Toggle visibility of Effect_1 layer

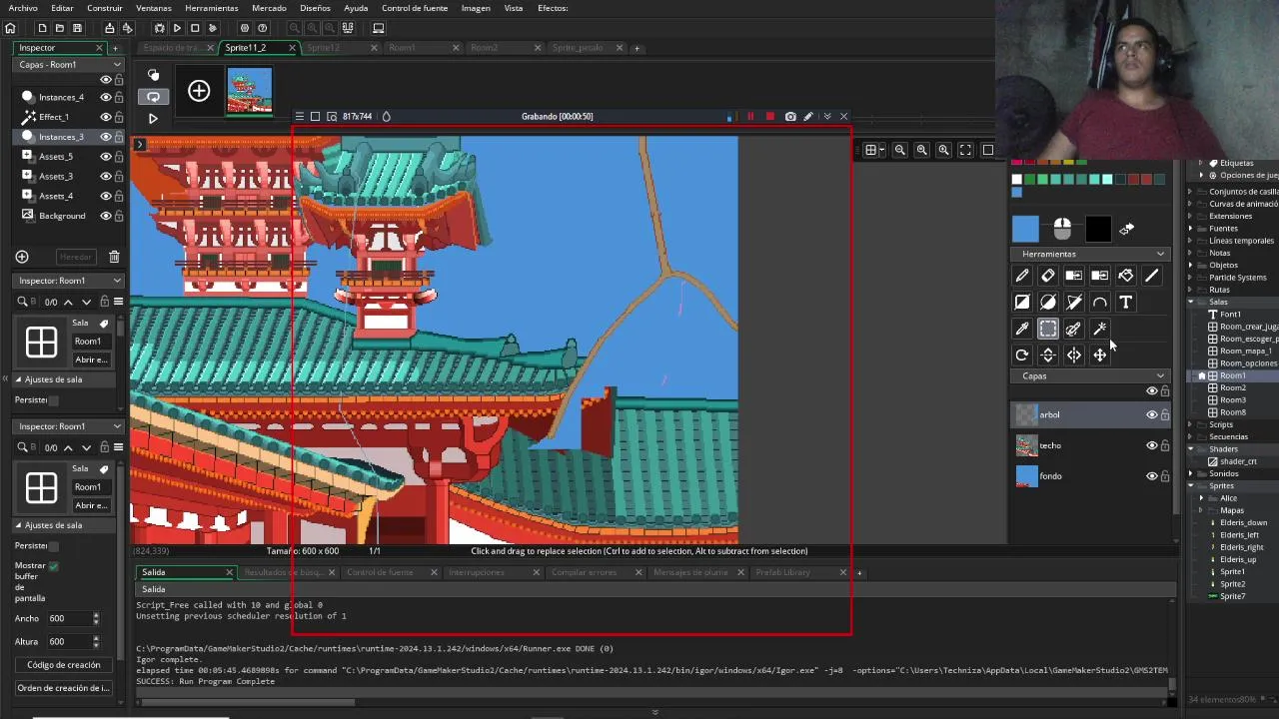pyautogui.click(x=105, y=117)
